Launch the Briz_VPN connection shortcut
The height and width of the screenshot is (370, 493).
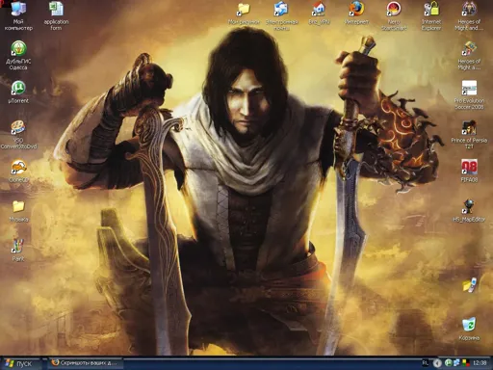coord(319,13)
